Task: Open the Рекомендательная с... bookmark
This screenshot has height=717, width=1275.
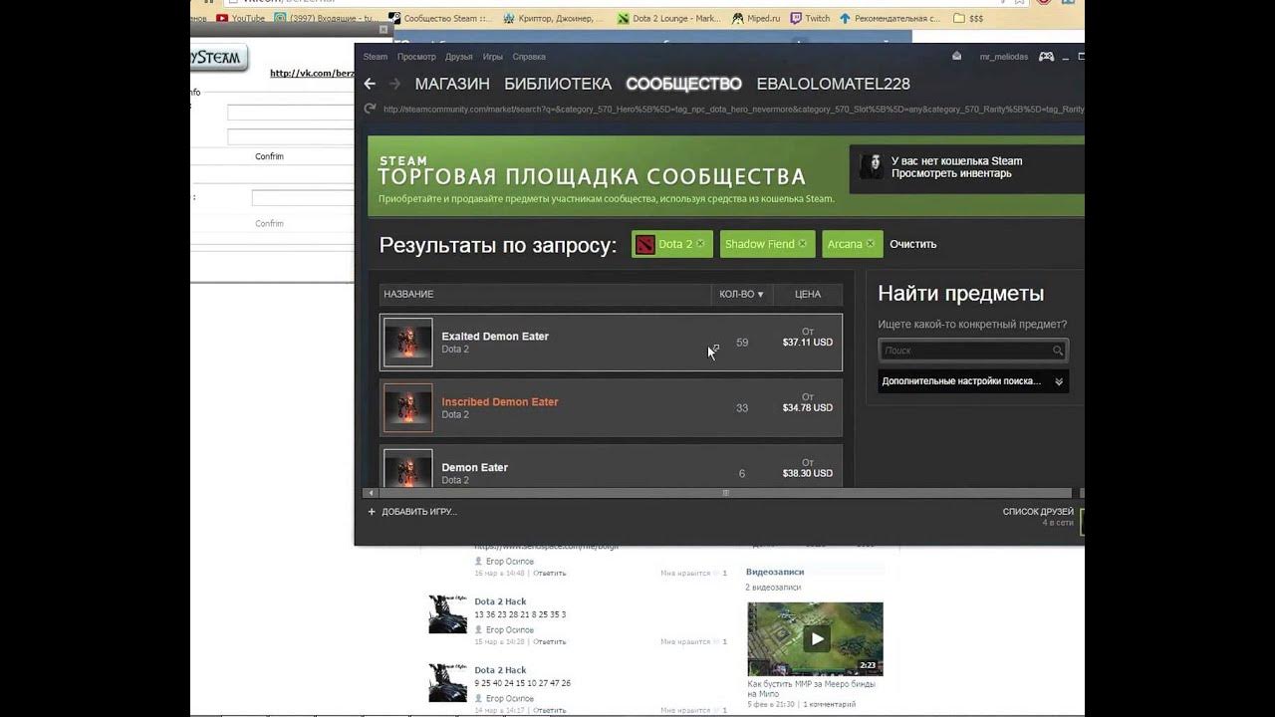Action: coord(891,18)
